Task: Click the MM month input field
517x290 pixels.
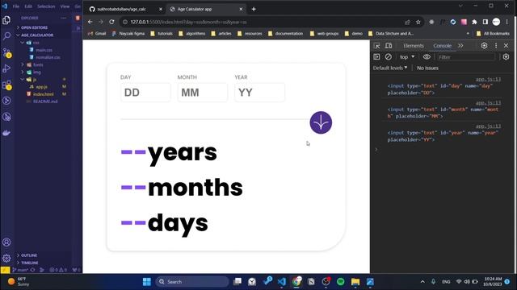Action: tap(203, 93)
